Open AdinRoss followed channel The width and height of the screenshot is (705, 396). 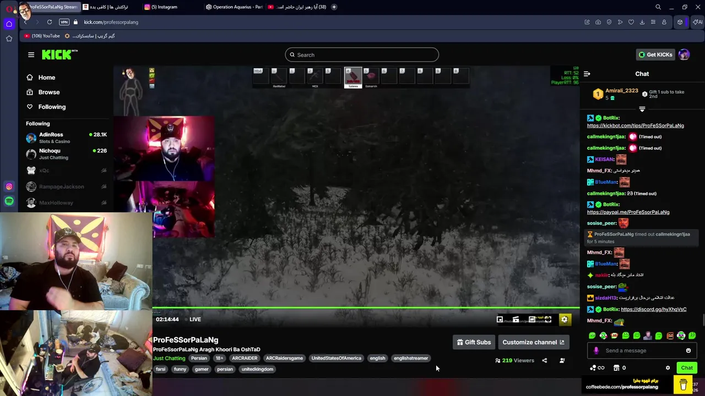pos(66,137)
